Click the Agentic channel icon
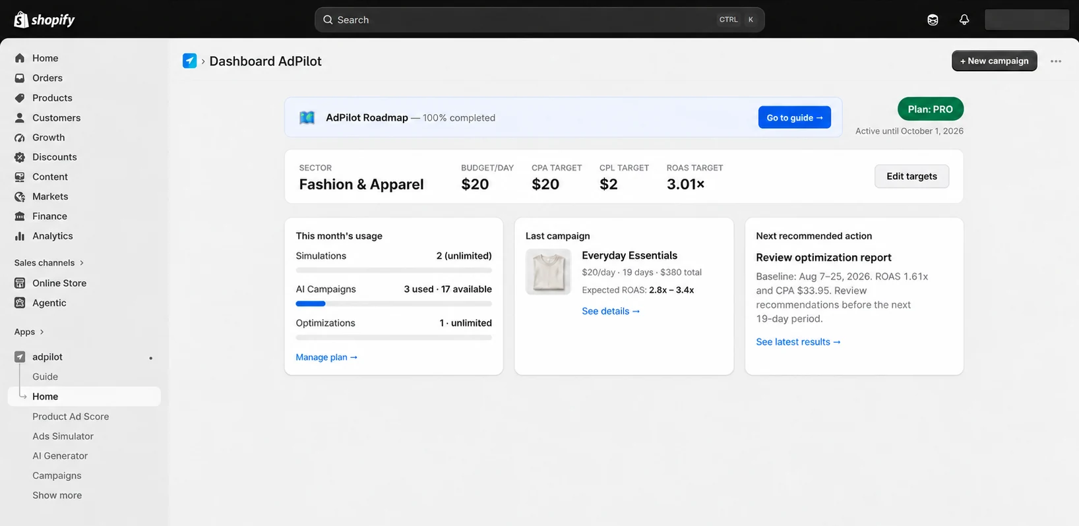Screen dimensions: 1079x526 point(20,303)
